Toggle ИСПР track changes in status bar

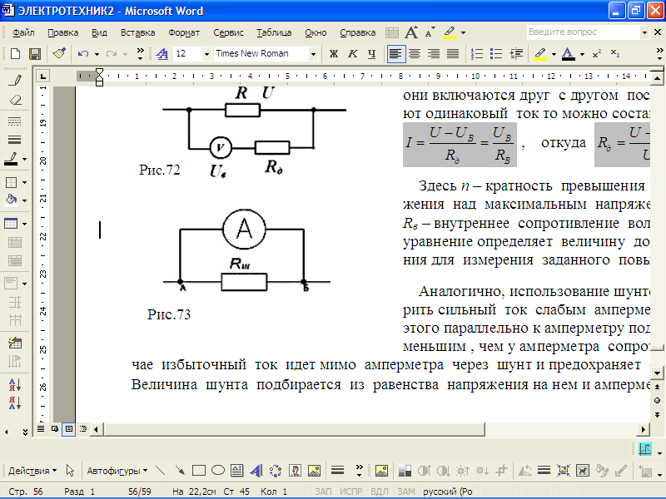[350, 492]
